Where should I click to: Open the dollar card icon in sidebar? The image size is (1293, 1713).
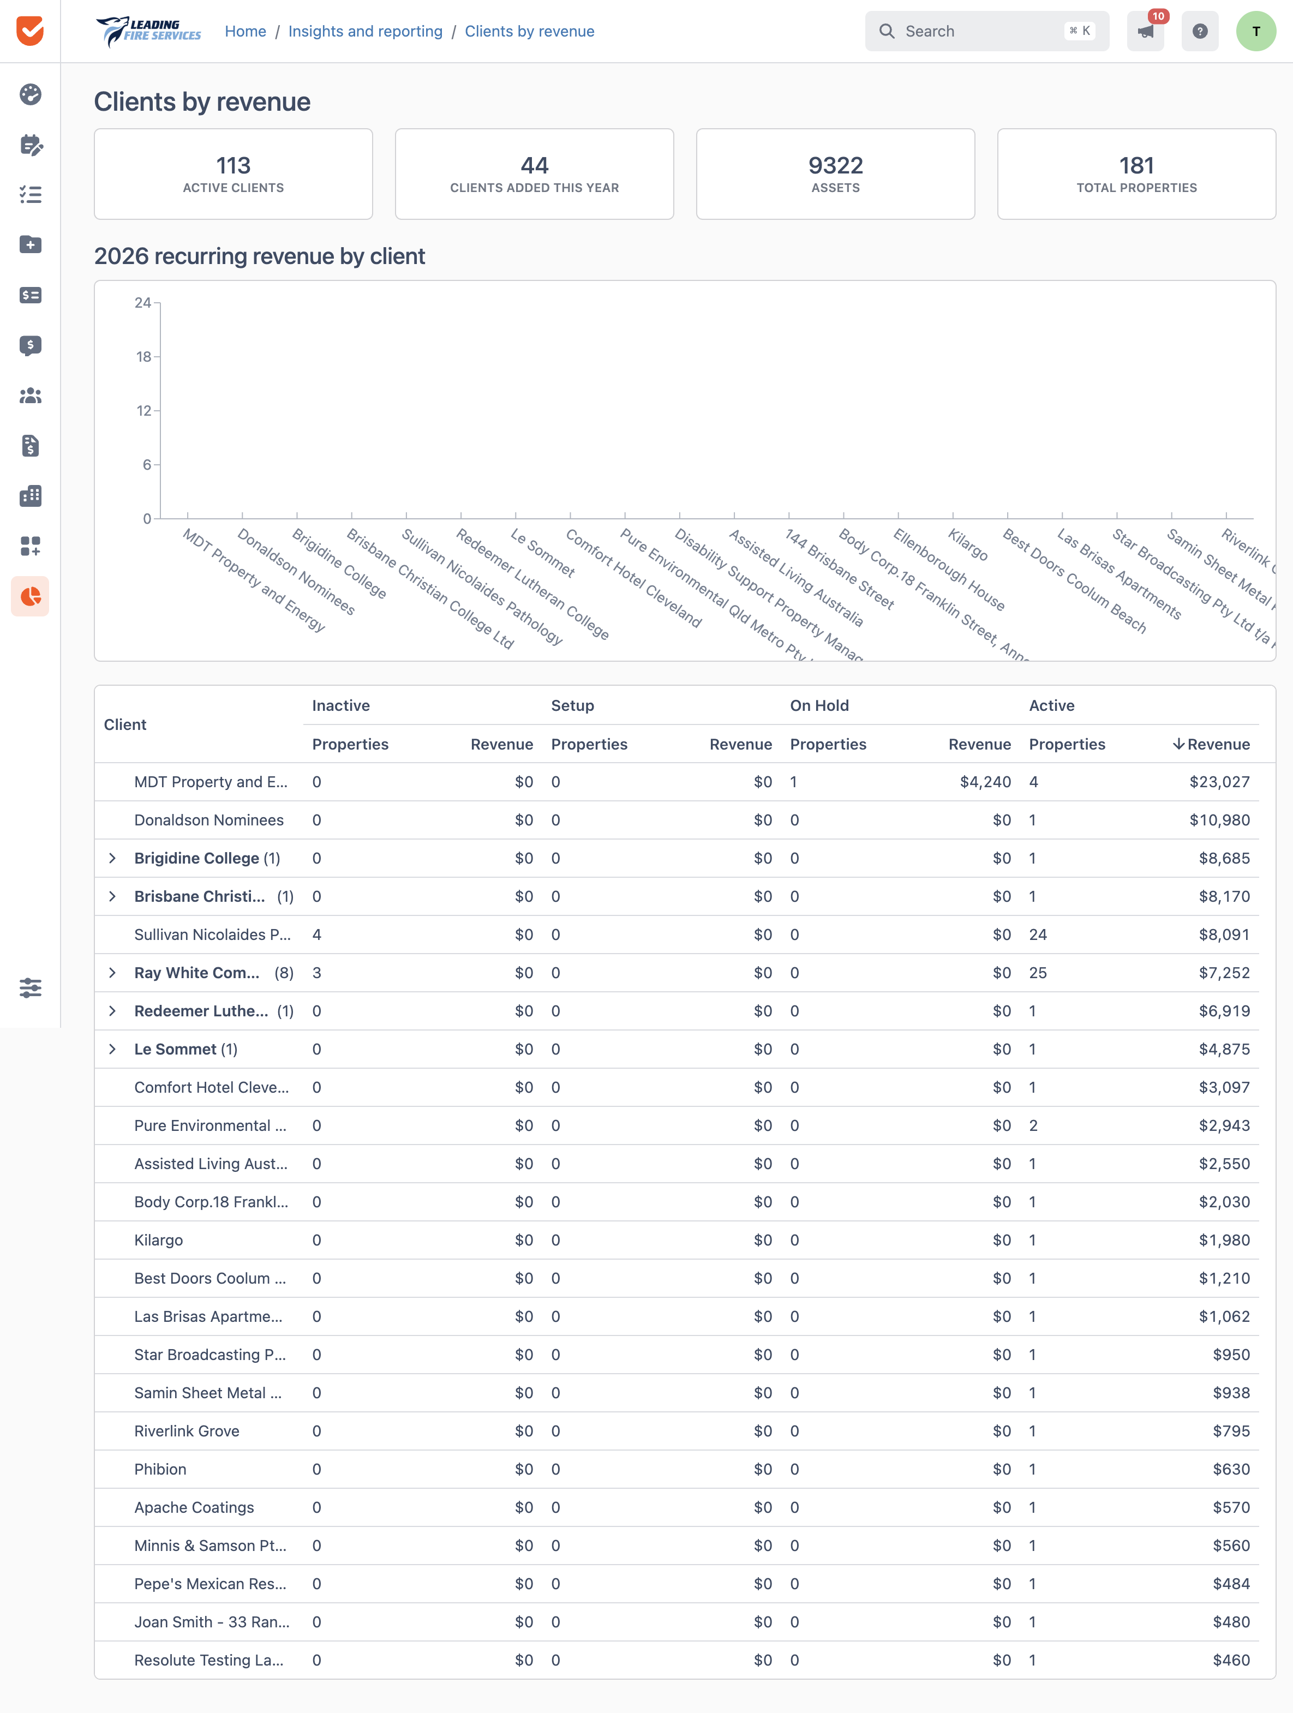(30, 295)
